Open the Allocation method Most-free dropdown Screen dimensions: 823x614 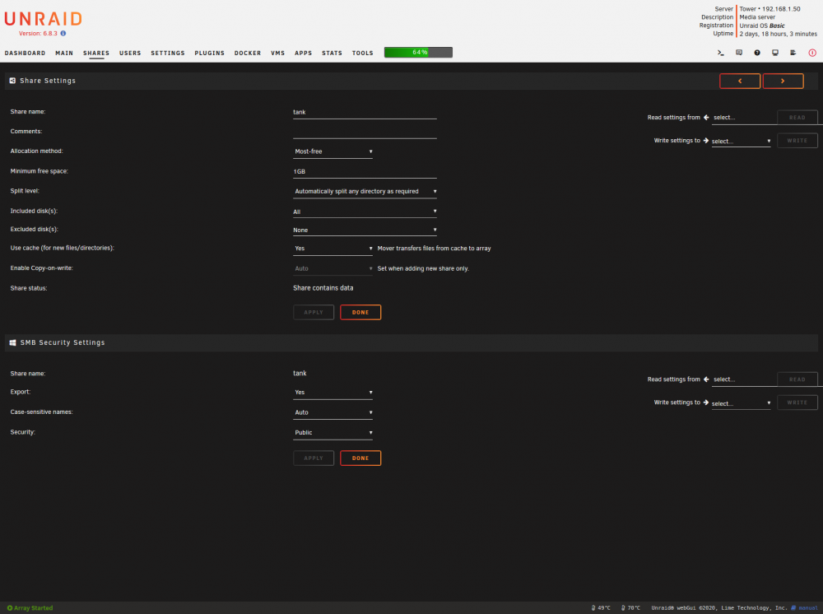pos(332,151)
